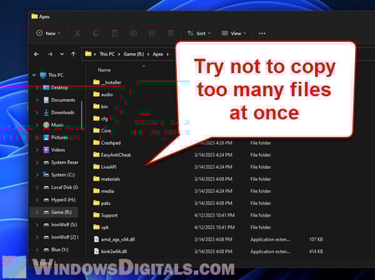Click the Cut scissors icon
375x280 pixels.
click(77, 33)
